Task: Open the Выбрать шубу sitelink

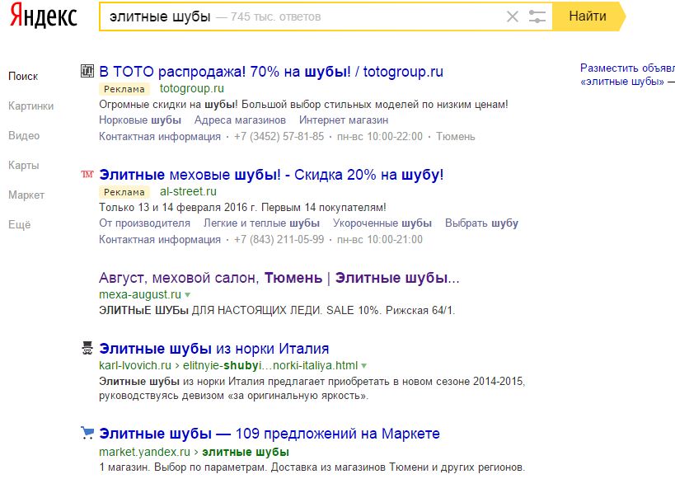Action: (481, 223)
